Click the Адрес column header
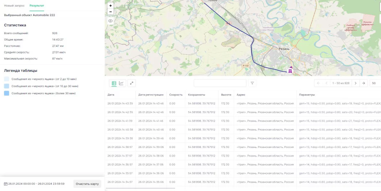 (x=241, y=95)
